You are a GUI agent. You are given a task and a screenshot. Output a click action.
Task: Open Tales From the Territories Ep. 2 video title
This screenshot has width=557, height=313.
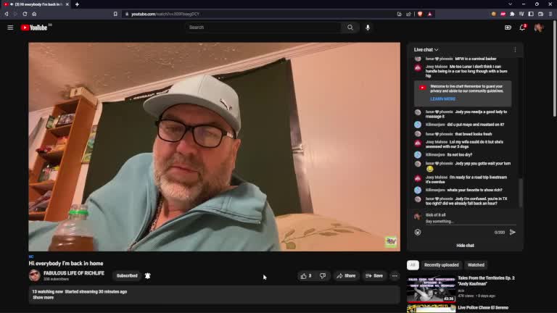click(486, 280)
